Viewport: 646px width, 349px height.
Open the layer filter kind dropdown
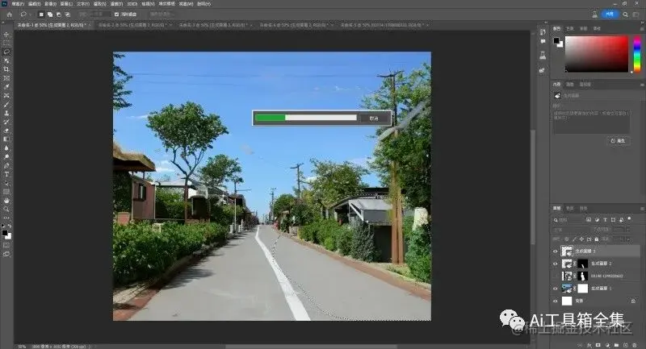[x=568, y=220]
